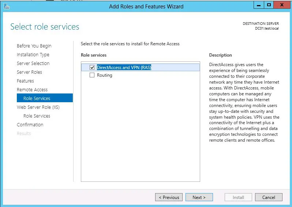
Task: Open Role Services under Web Server Role
Action: pyautogui.click(x=37, y=116)
